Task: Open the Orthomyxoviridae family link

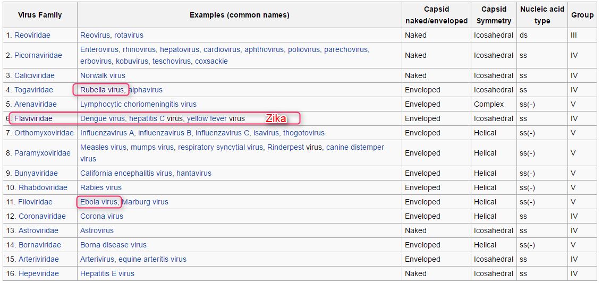Action: tap(44, 133)
